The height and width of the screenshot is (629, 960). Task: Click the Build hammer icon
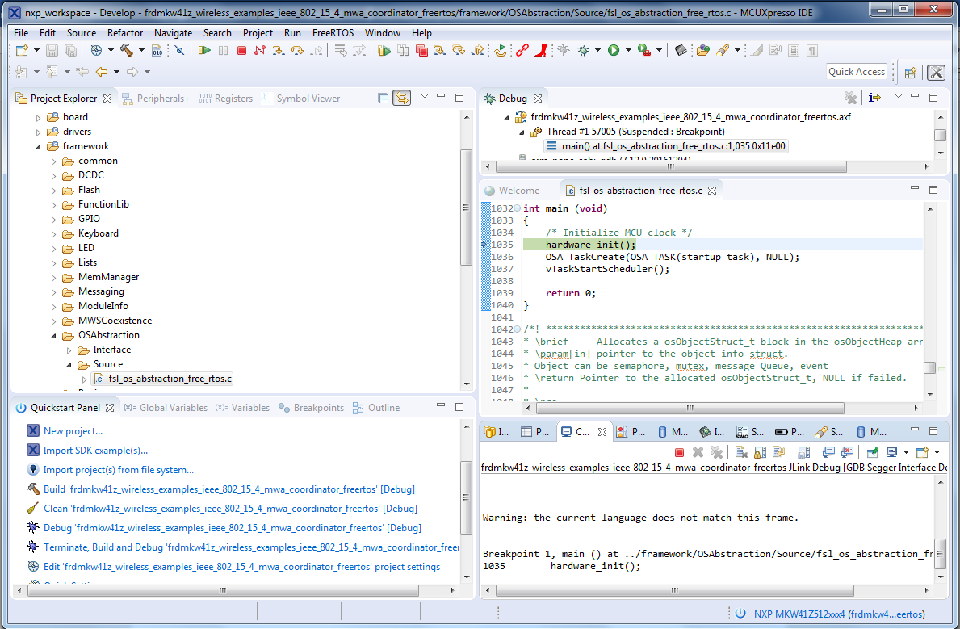click(x=126, y=51)
